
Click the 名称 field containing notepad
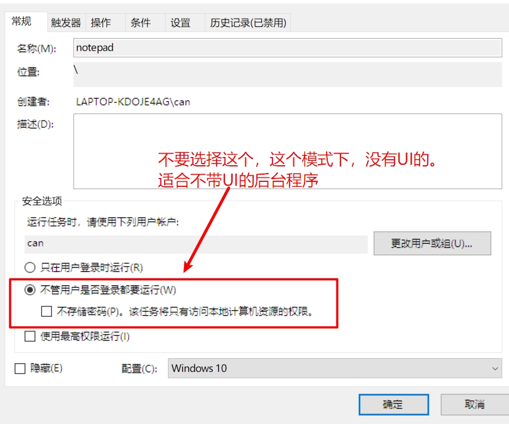tap(287, 48)
